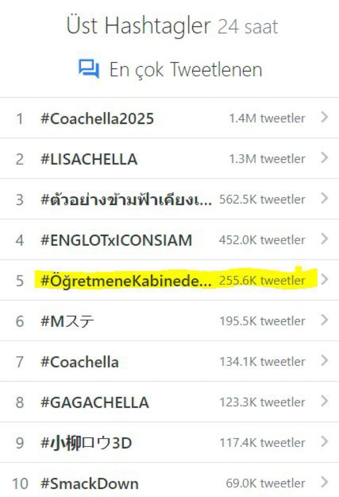Expand the #小柳ロウ3D row chevron
Screen dimensions: 339x497
(325, 442)
